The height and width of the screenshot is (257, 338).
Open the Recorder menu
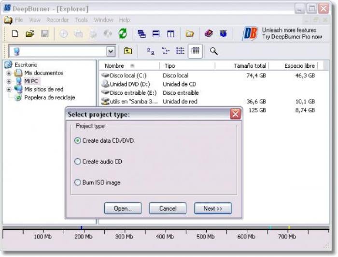pyautogui.click(x=57, y=20)
